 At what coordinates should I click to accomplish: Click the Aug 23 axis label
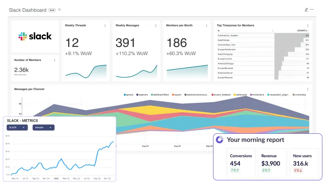click(145, 146)
